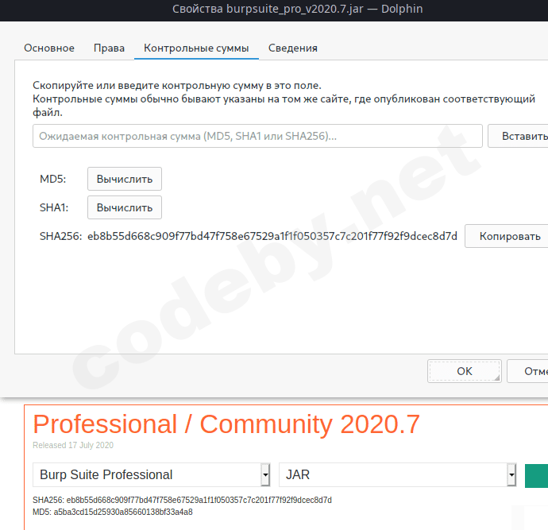
Task: Open the JAR file type dropdown
Action: (x=398, y=474)
